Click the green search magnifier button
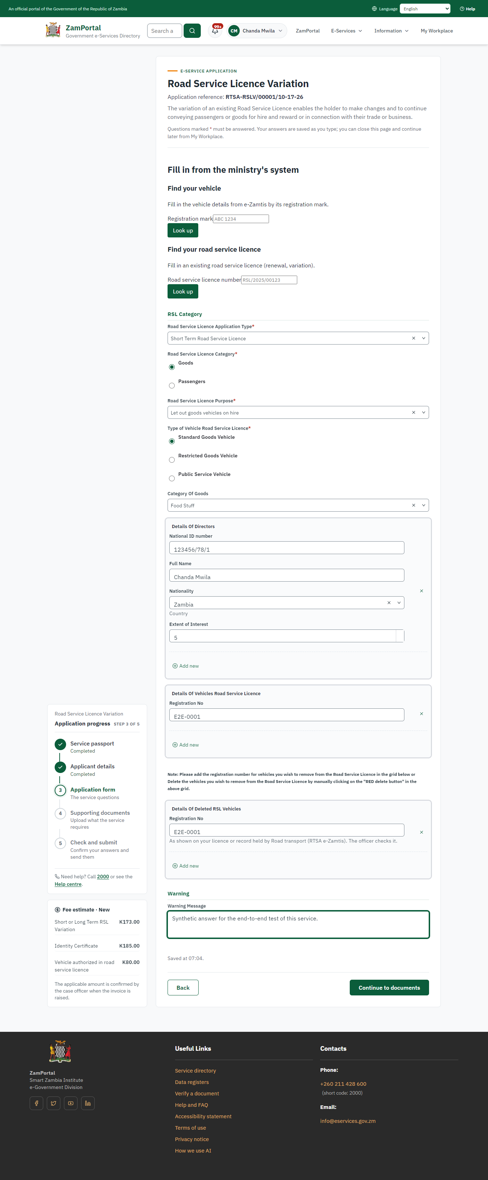 pyautogui.click(x=192, y=31)
